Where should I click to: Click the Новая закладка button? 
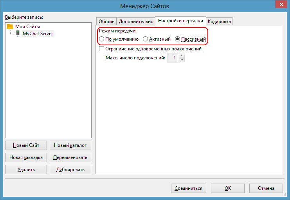(26, 157)
